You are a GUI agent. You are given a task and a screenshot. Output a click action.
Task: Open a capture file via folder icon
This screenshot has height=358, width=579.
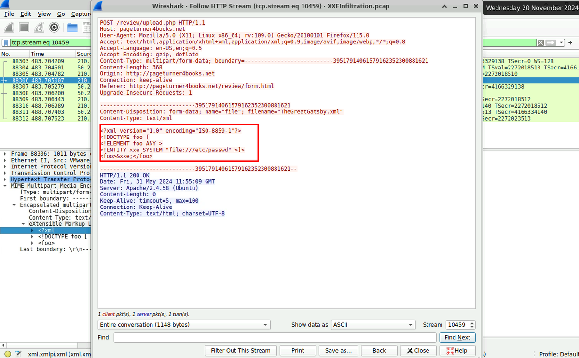pyautogui.click(x=72, y=27)
